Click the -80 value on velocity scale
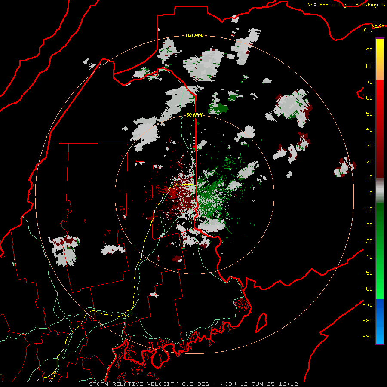This screenshot has width=387, height=387. pyautogui.click(x=368, y=321)
